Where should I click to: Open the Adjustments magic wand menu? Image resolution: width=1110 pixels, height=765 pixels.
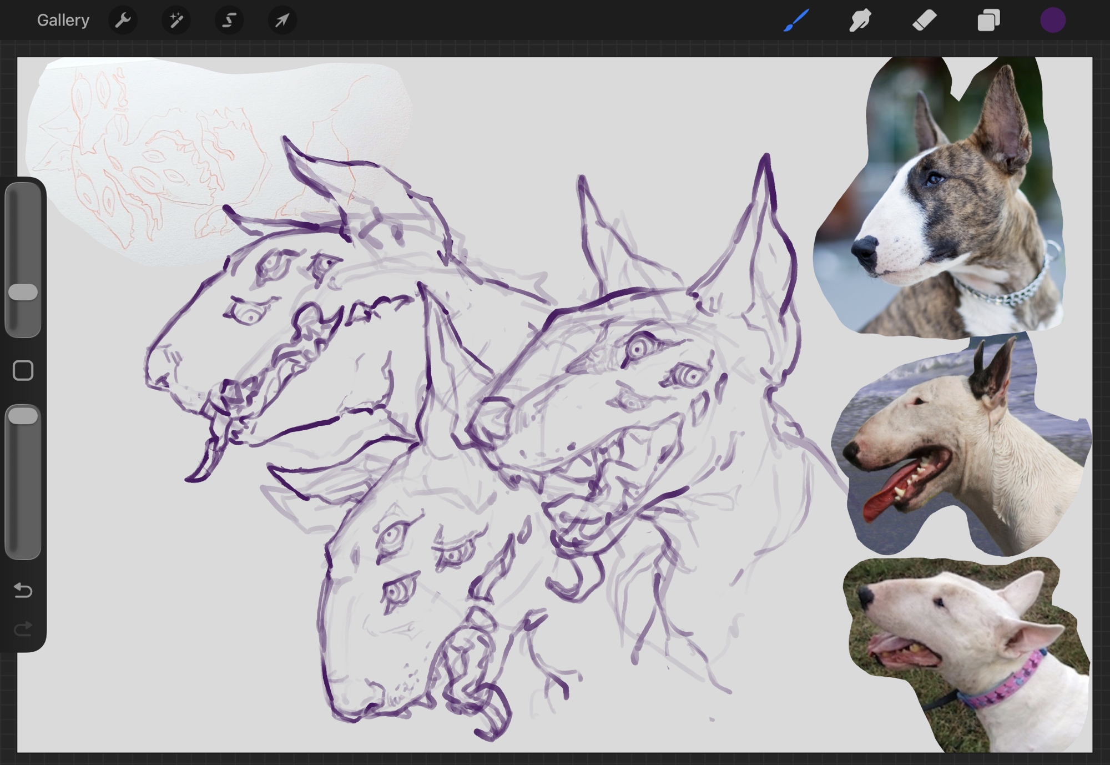176,21
